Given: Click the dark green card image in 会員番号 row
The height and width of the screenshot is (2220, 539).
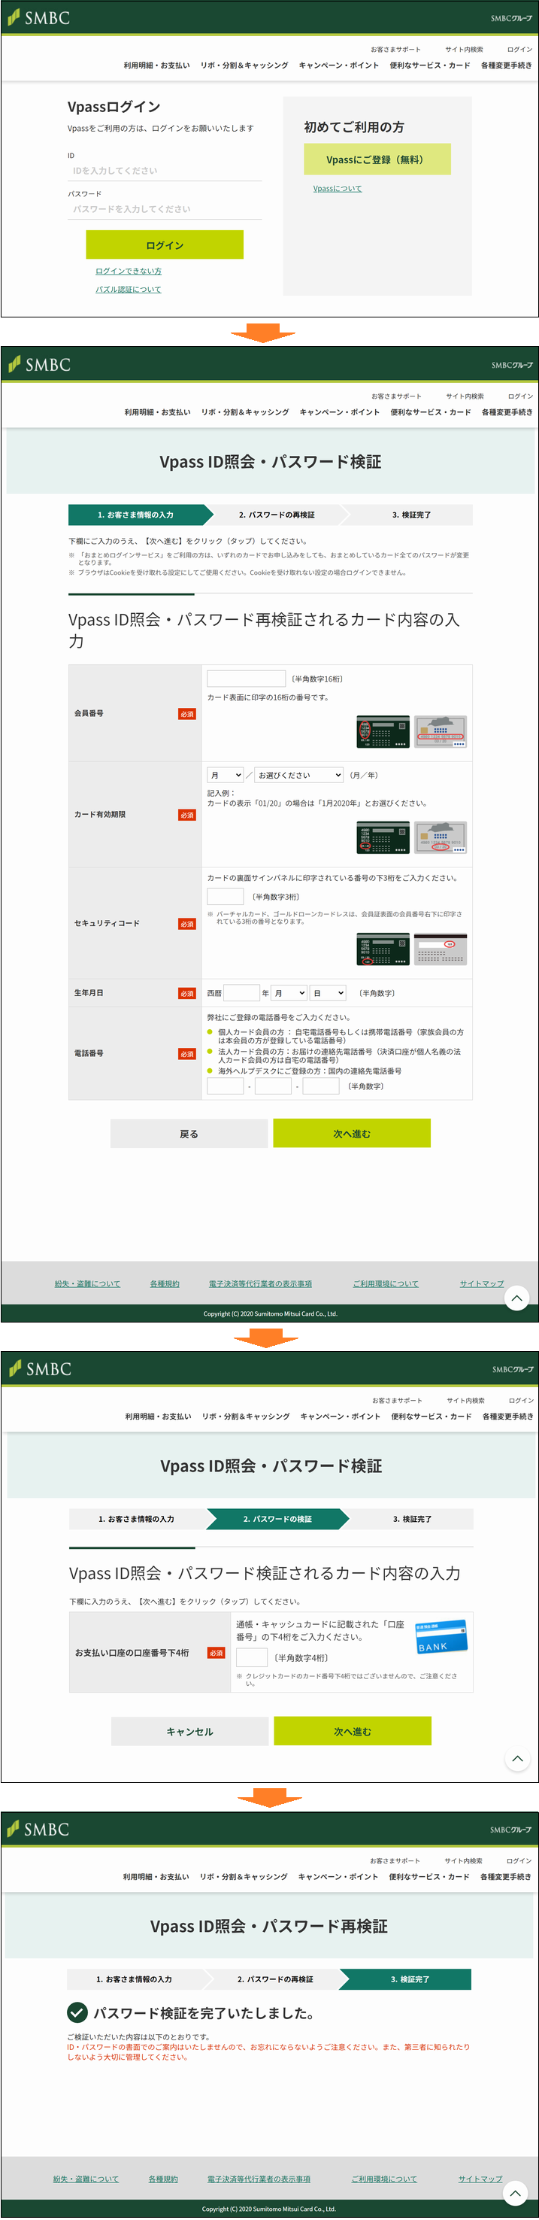Looking at the screenshot, I should (x=383, y=732).
